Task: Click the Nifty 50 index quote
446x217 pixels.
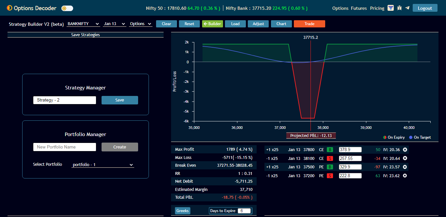Action: point(184,8)
